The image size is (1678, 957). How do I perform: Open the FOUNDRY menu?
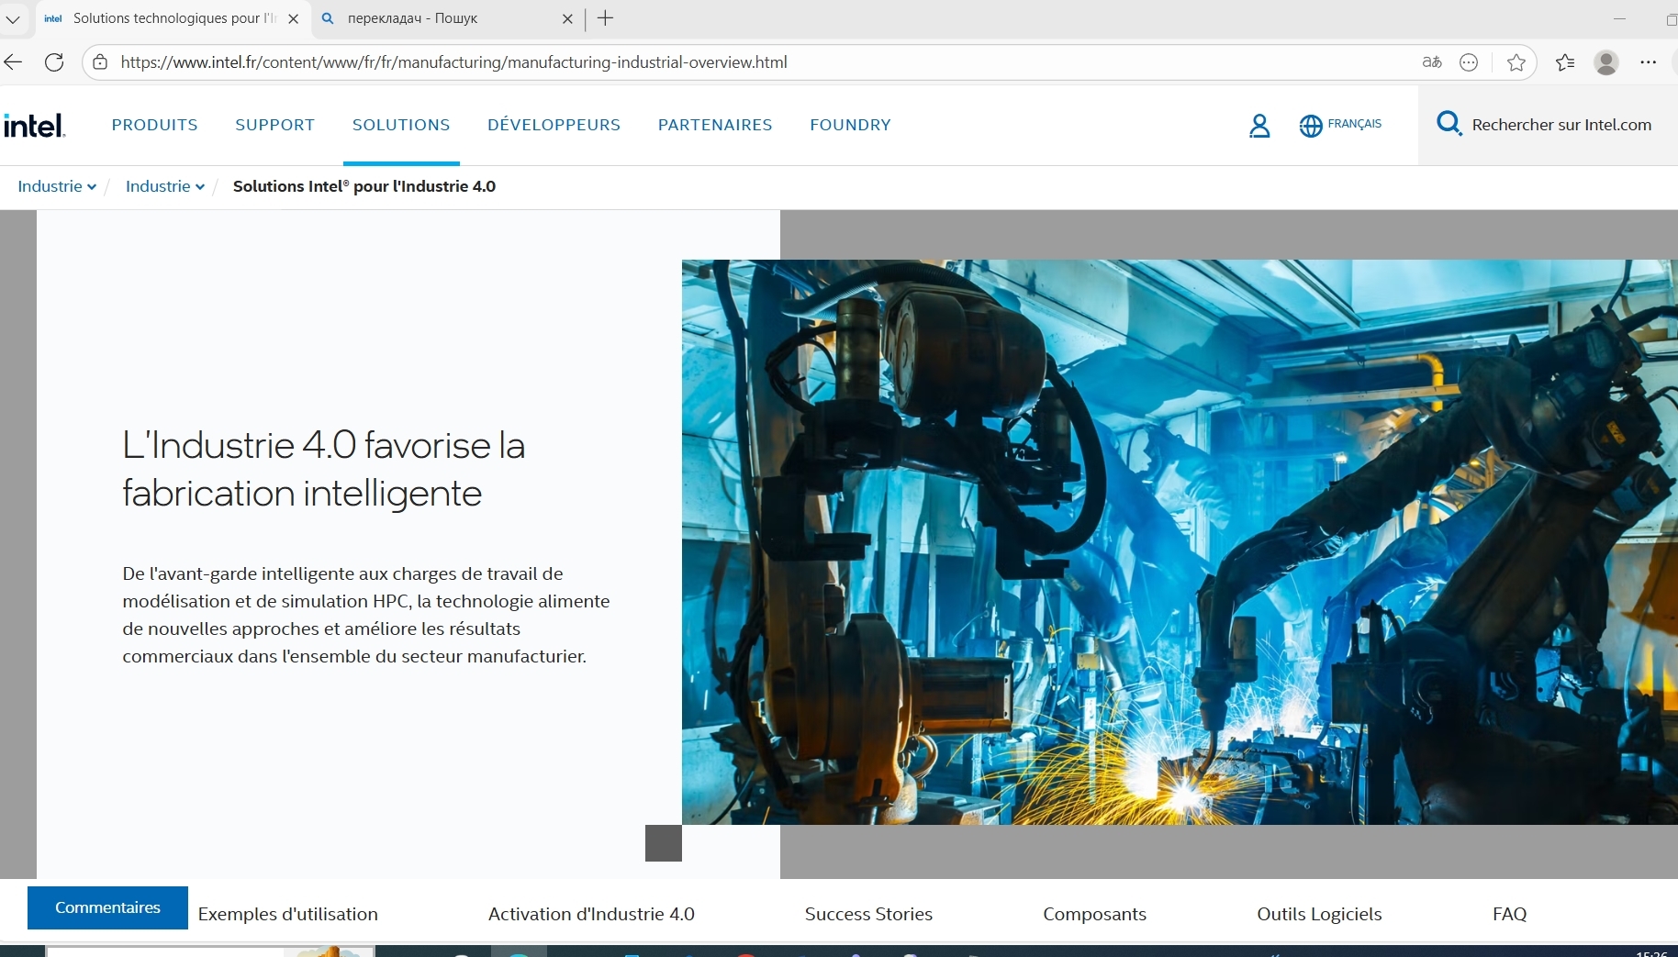click(x=851, y=125)
